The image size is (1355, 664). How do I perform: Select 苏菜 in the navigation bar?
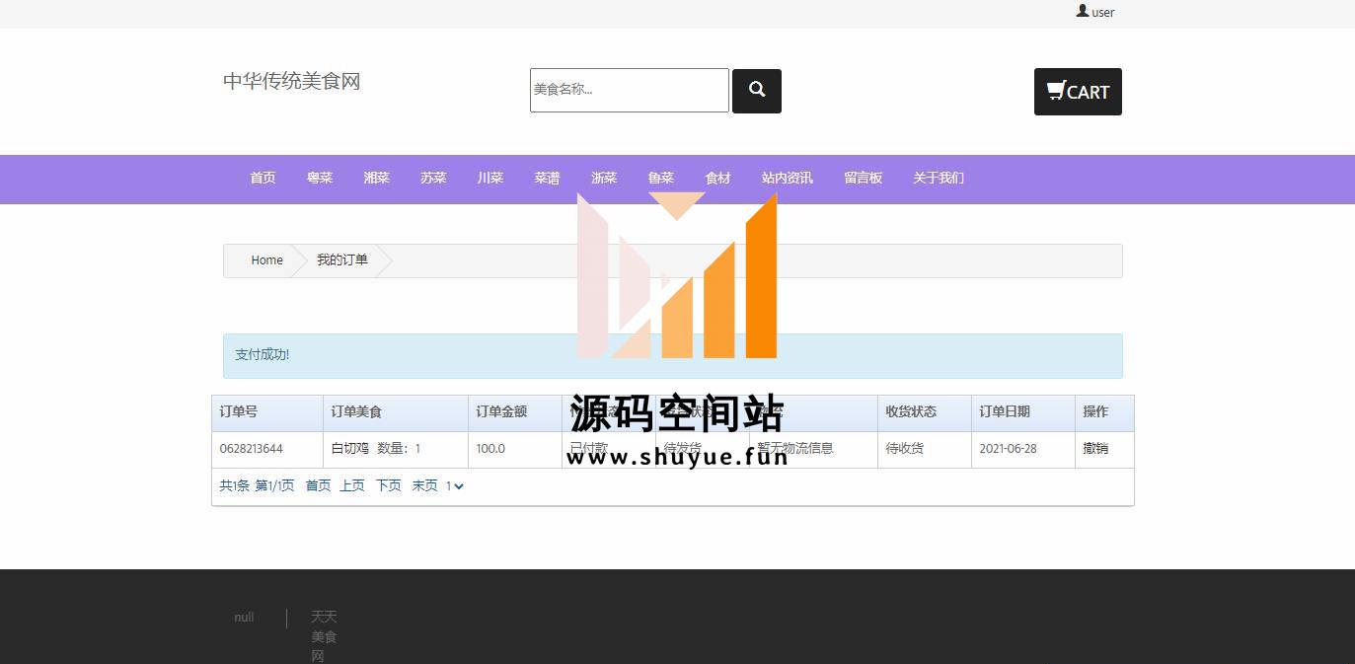coord(433,178)
